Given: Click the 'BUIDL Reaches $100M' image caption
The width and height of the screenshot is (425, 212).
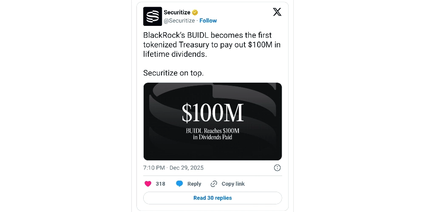Looking at the screenshot, I should pyautogui.click(x=212, y=131).
